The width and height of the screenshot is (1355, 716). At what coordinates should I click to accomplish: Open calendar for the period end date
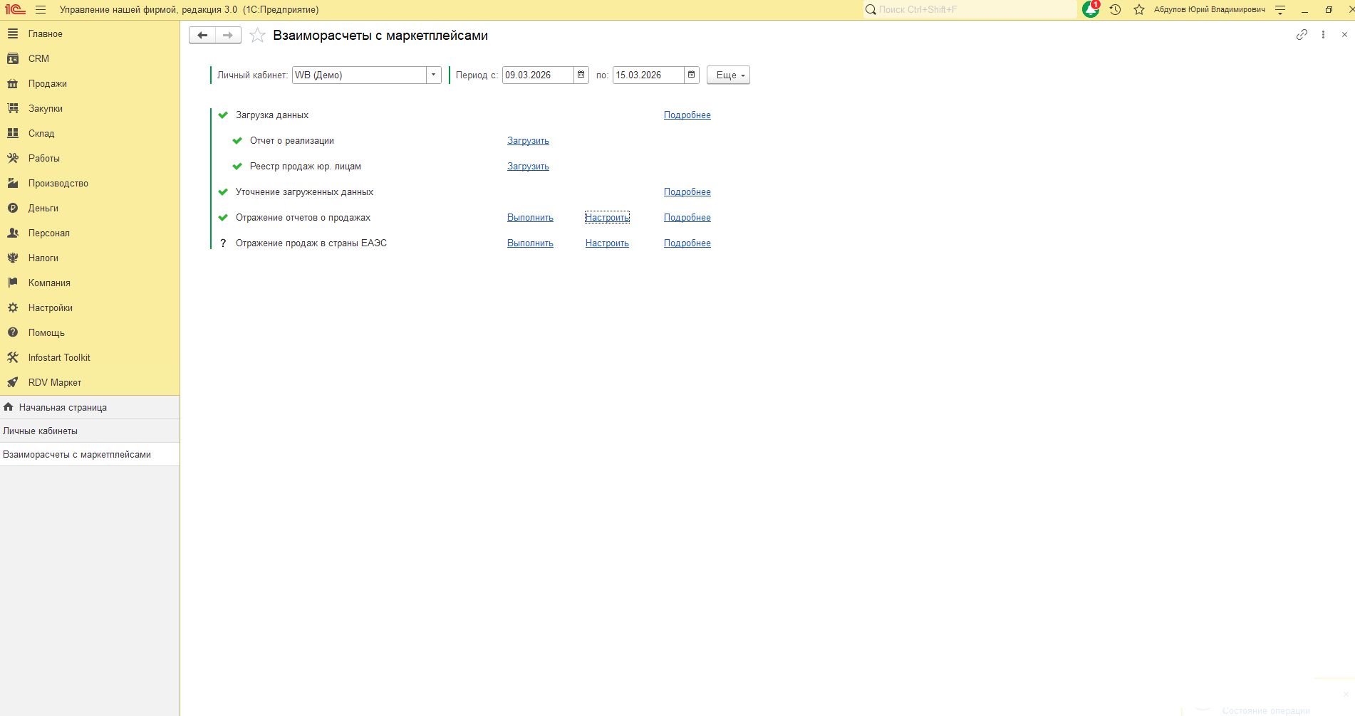pyautogui.click(x=692, y=75)
